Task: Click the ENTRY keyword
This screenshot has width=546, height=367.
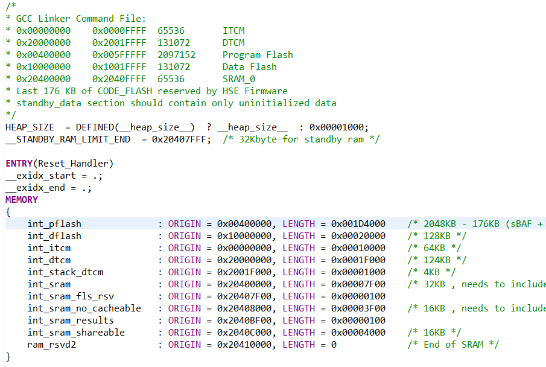Action: (x=19, y=164)
